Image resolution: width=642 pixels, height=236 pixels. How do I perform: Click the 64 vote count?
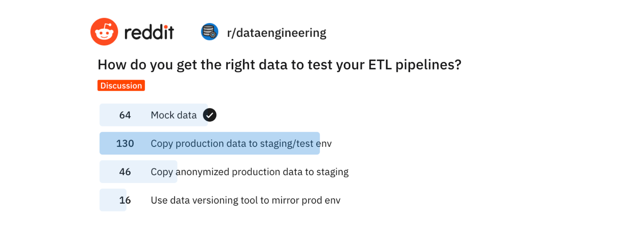pos(125,115)
